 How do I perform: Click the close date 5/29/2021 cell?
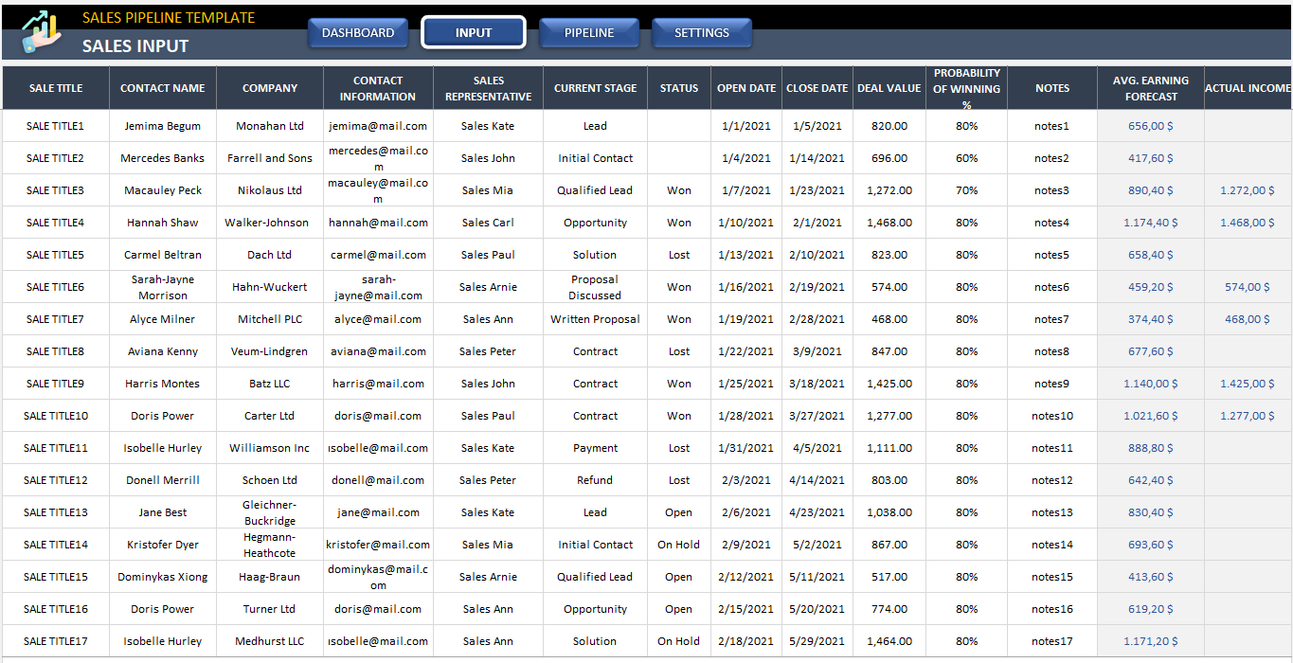[817, 640]
